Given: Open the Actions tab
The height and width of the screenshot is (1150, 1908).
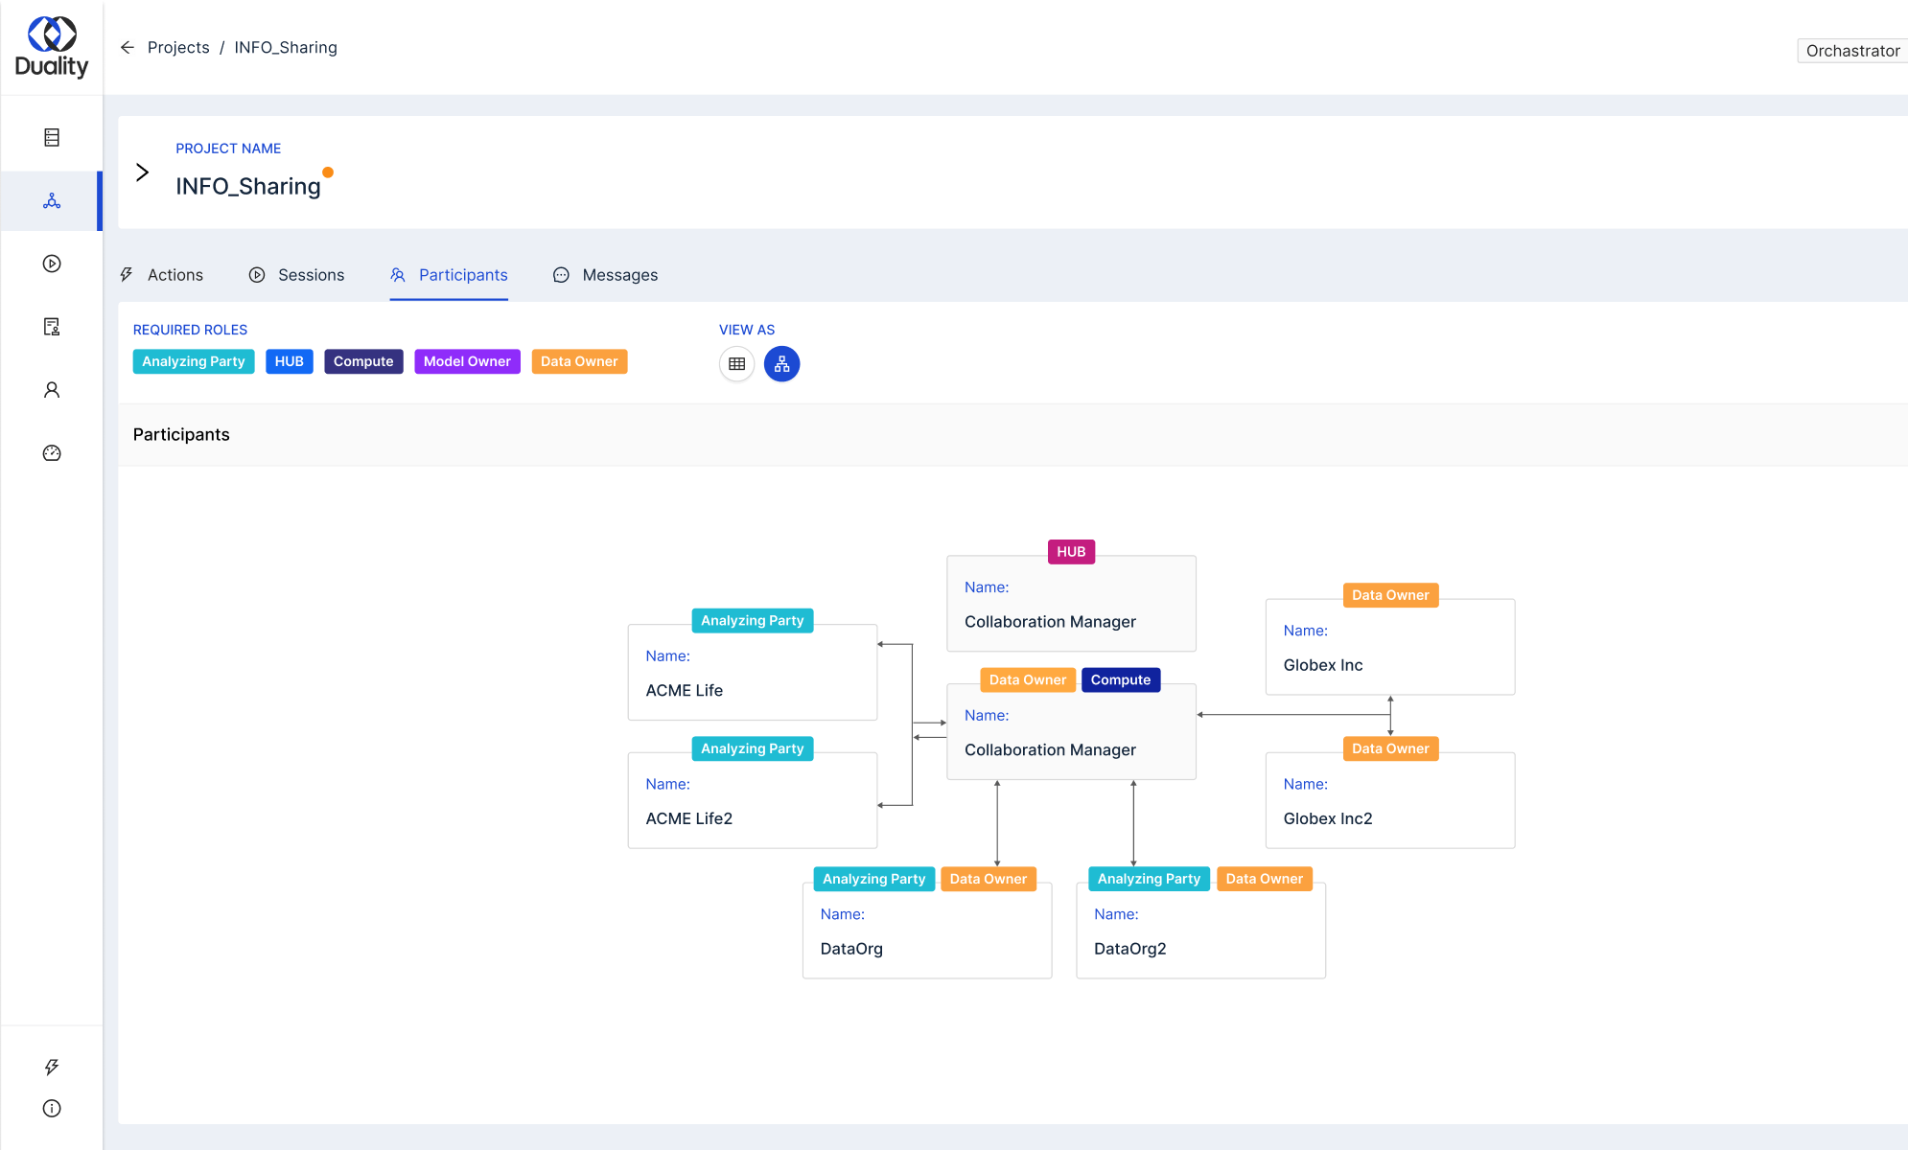Looking at the screenshot, I should [x=161, y=275].
